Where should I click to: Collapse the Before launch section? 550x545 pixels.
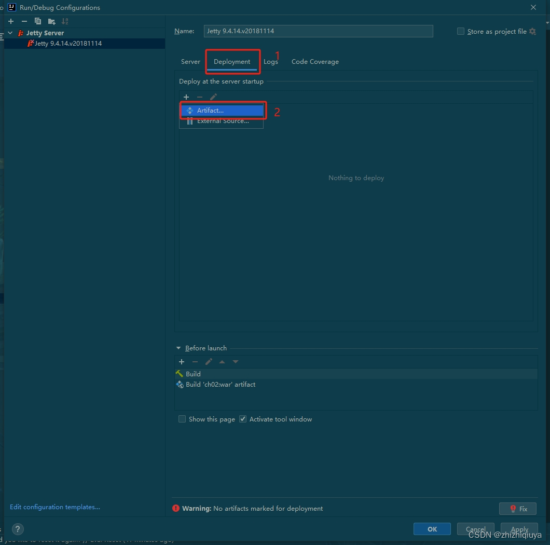(x=178, y=348)
